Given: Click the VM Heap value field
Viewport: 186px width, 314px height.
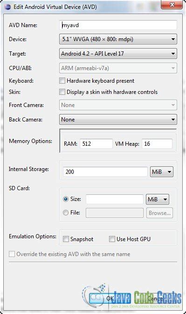Looking at the screenshot, I should (157, 144).
